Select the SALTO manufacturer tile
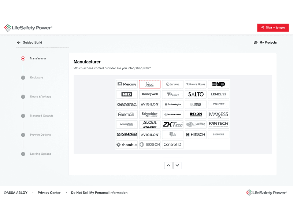Image resolution: width=293 pixels, height=220 pixels. click(x=196, y=94)
